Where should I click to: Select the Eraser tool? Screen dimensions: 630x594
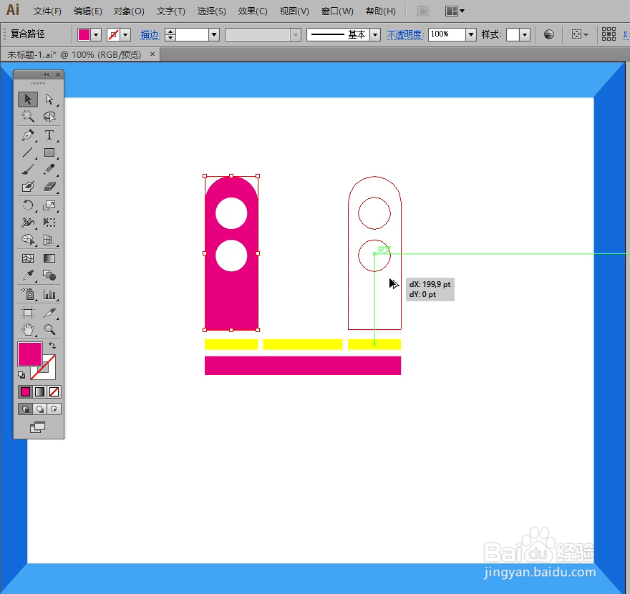pyautogui.click(x=49, y=186)
